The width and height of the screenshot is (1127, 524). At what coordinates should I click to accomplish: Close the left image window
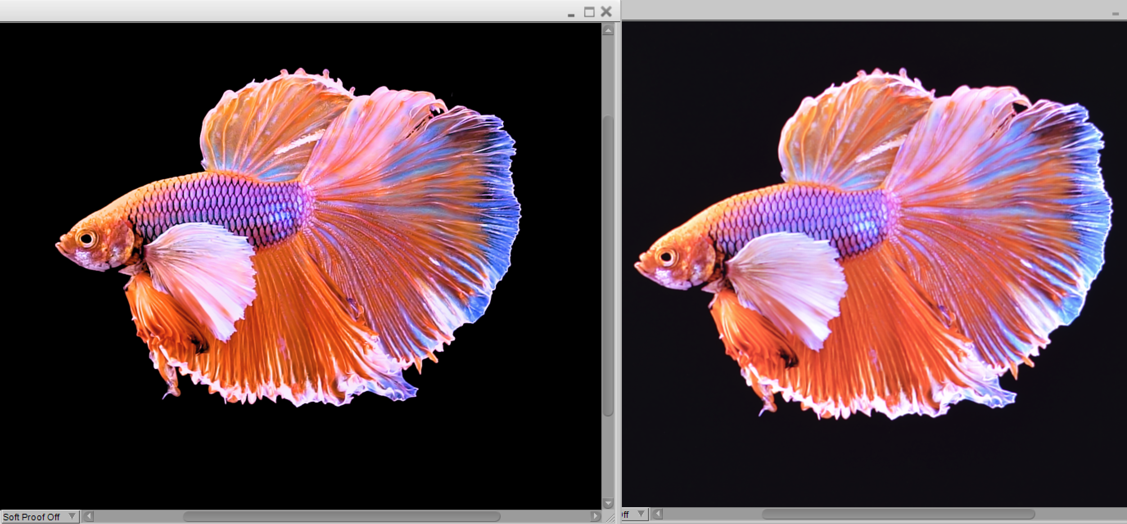click(x=606, y=12)
